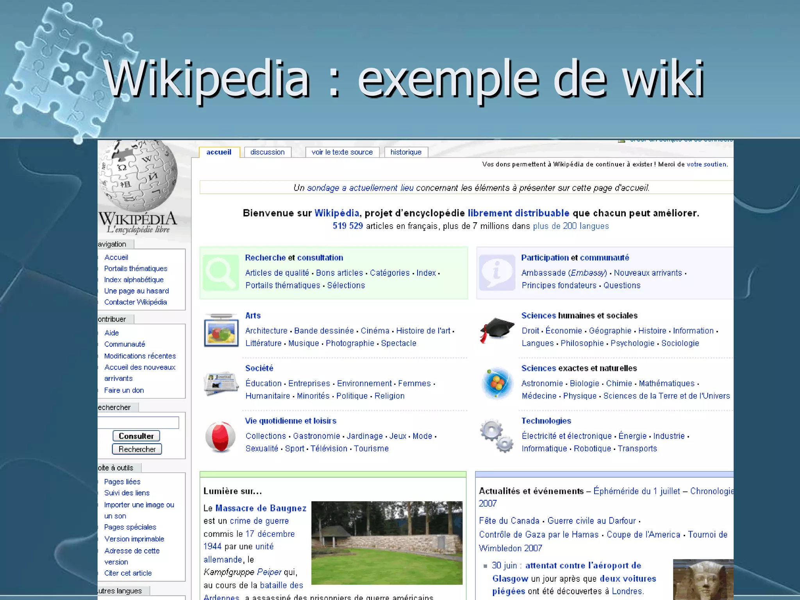Open the Philosophie link
800x600 pixels.
coord(582,343)
